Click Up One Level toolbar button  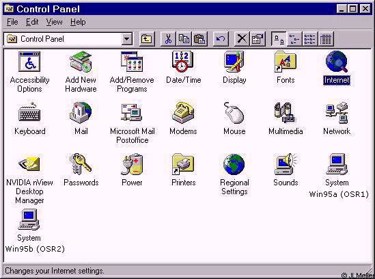point(147,39)
